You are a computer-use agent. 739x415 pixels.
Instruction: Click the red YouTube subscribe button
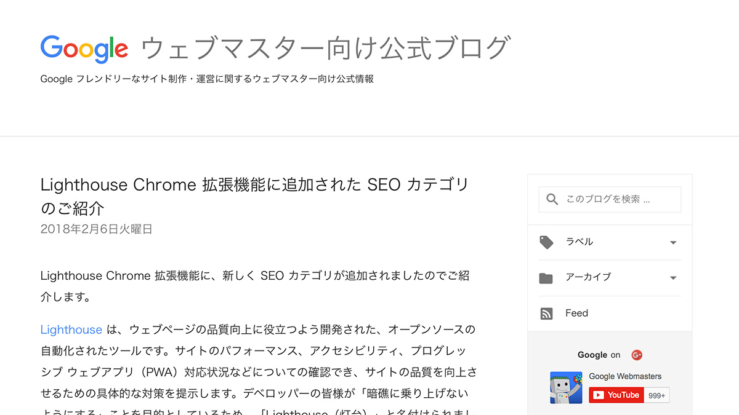pyautogui.click(x=616, y=395)
